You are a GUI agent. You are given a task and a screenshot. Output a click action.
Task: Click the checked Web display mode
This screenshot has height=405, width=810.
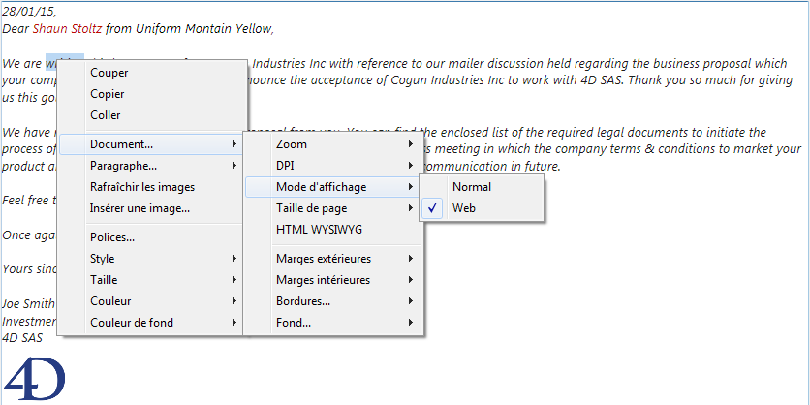coord(464,208)
